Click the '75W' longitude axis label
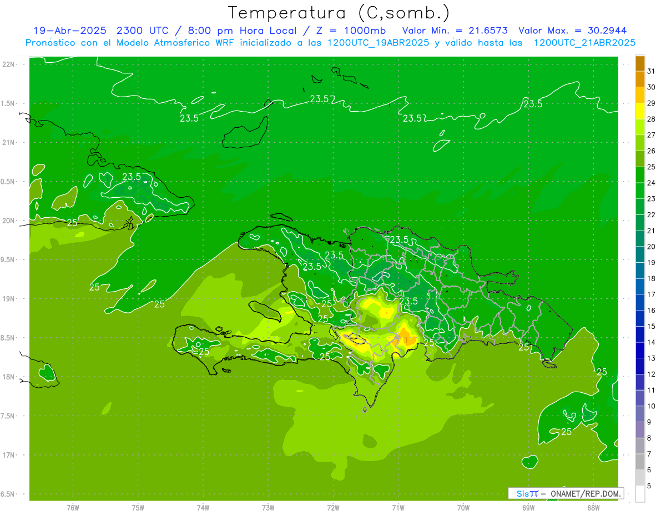 point(138,507)
